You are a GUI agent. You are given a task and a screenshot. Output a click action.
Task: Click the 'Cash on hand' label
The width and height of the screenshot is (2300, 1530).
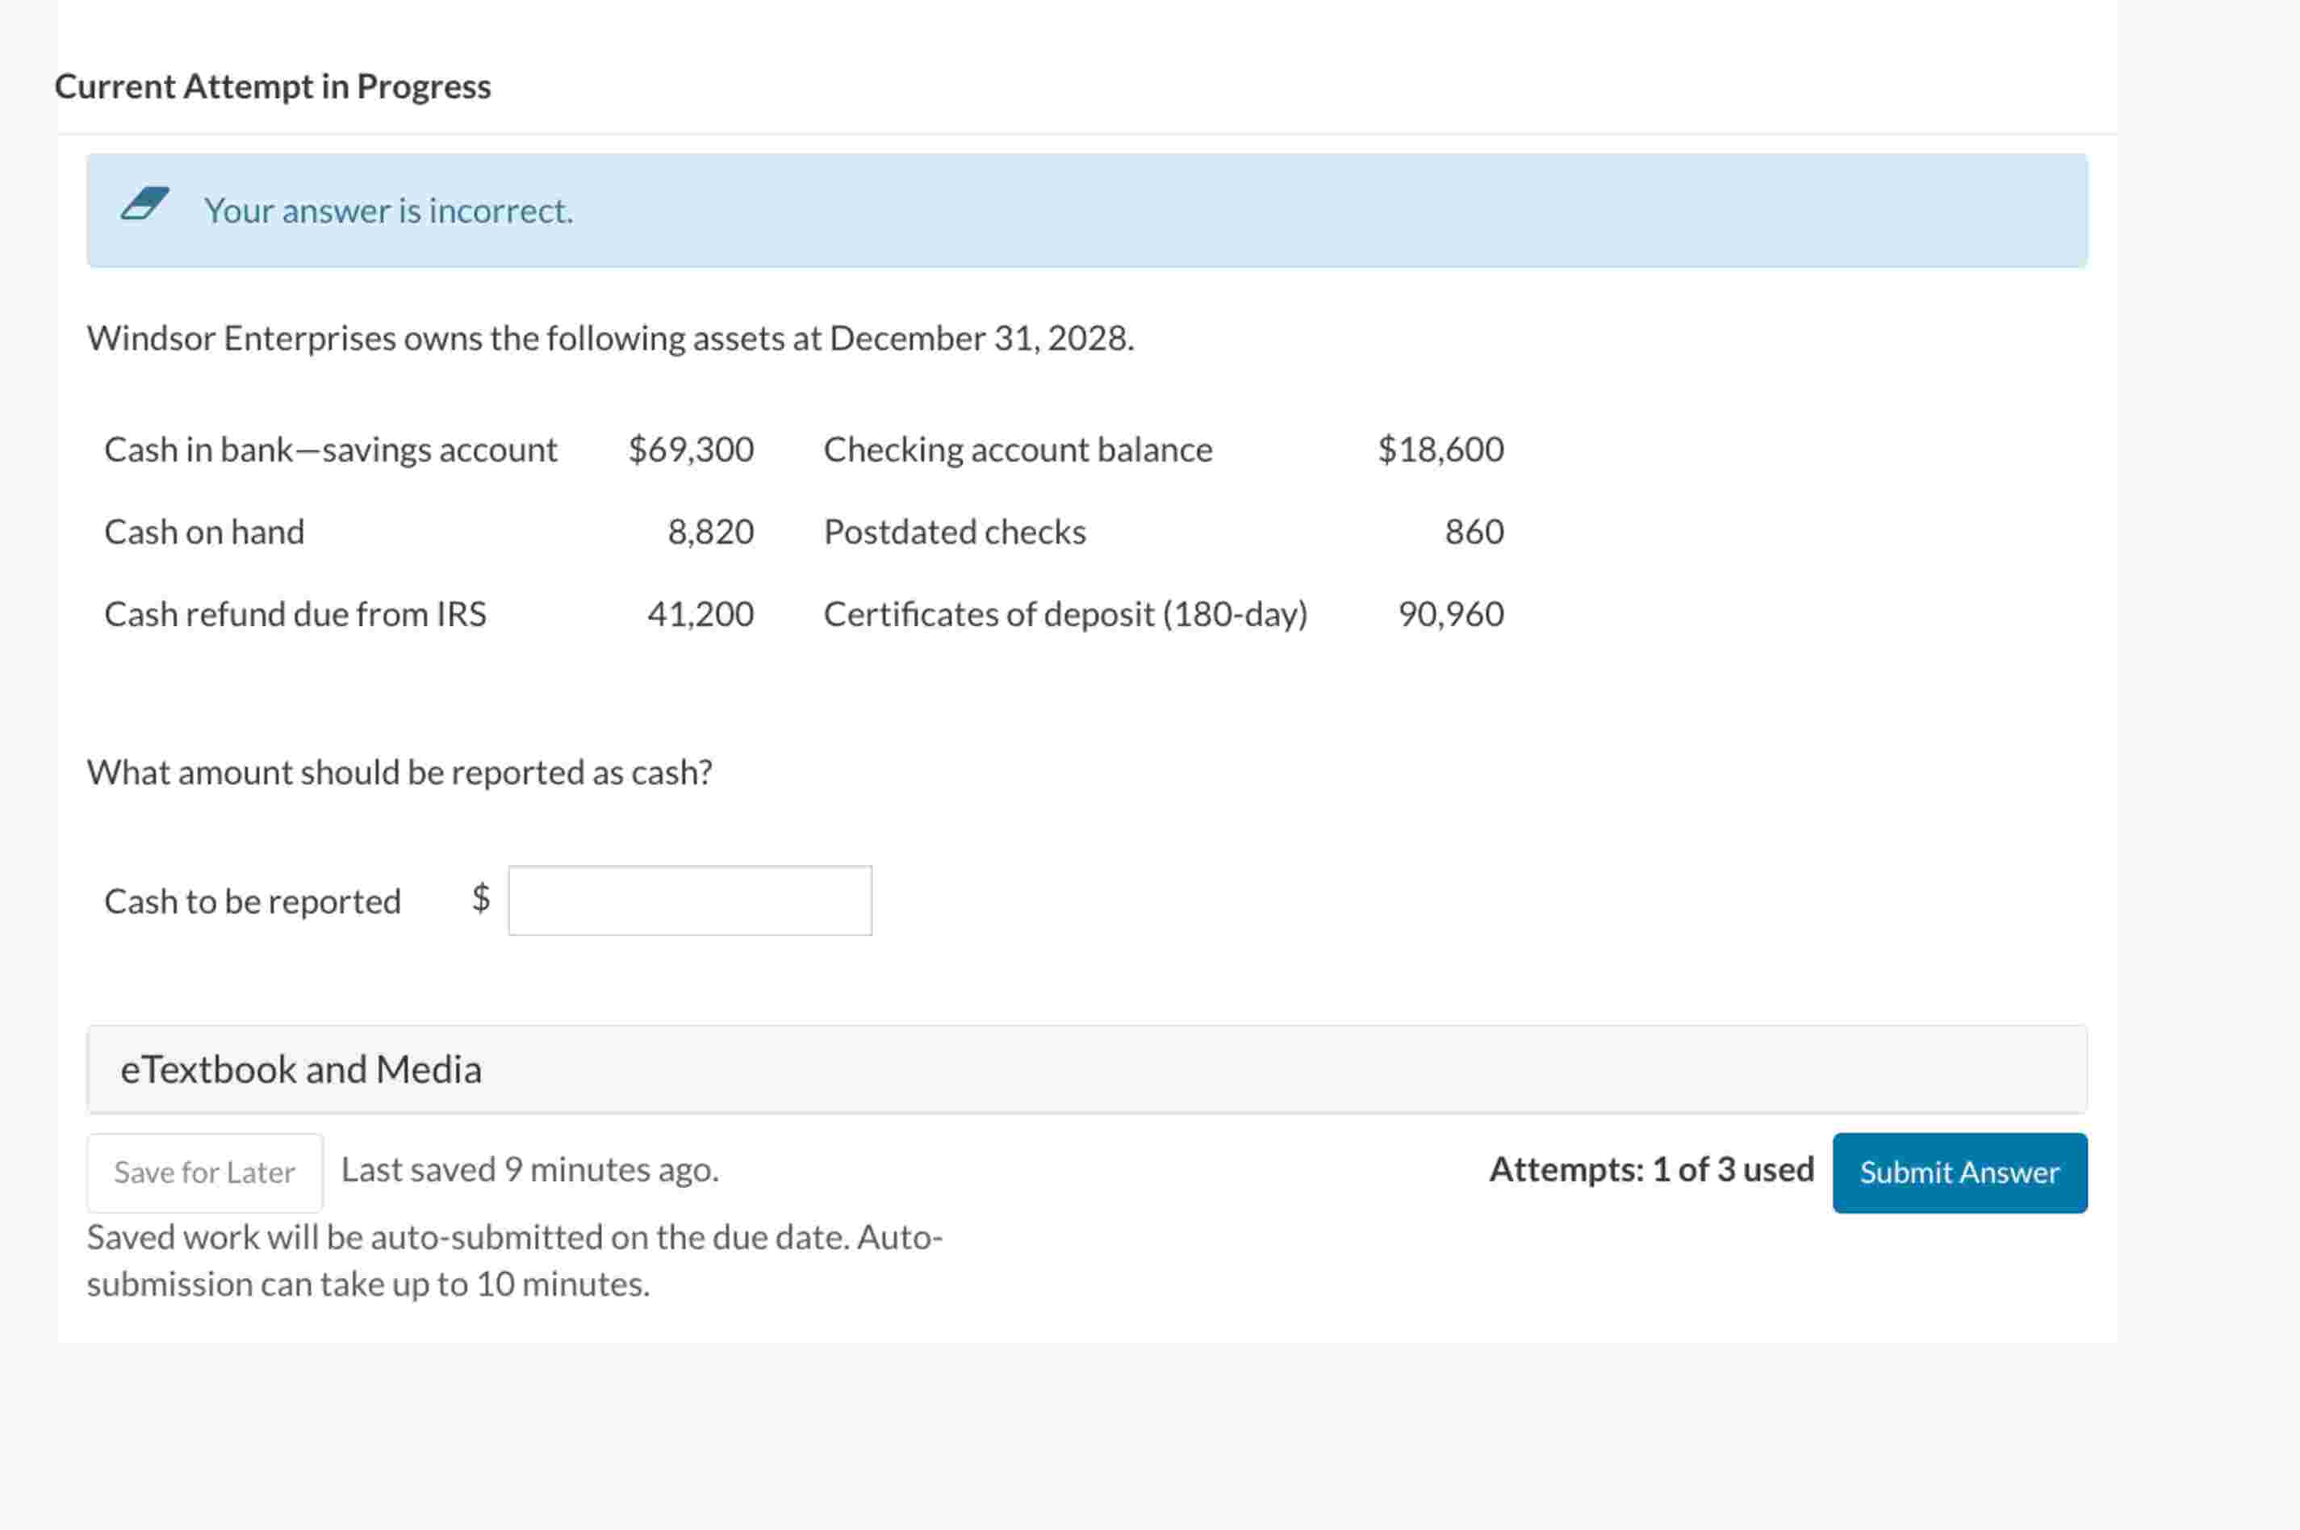(x=204, y=532)
